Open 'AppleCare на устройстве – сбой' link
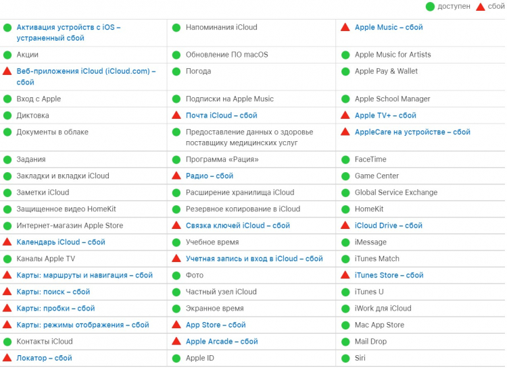This screenshot has width=507, height=368. [412, 132]
